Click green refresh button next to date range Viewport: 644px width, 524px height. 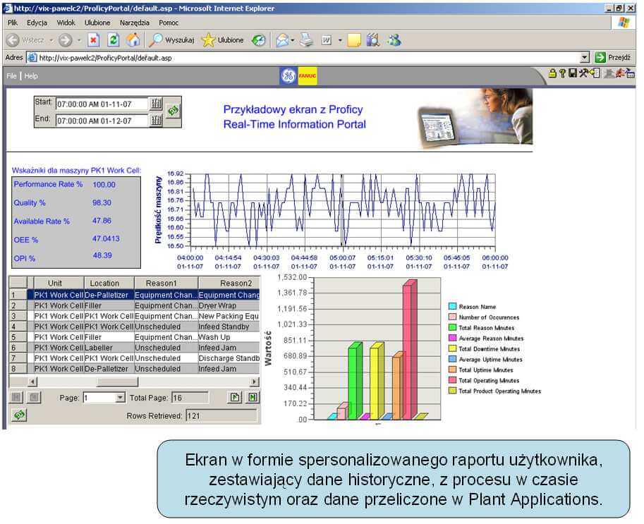pyautogui.click(x=173, y=110)
